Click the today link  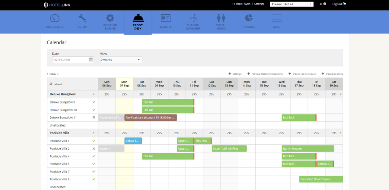pyautogui.click(x=53, y=74)
